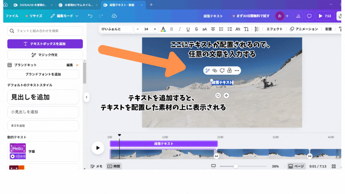Click the undo arrow icon
Image resolution: width=345 pixels, height=194 pixels.
90,16
